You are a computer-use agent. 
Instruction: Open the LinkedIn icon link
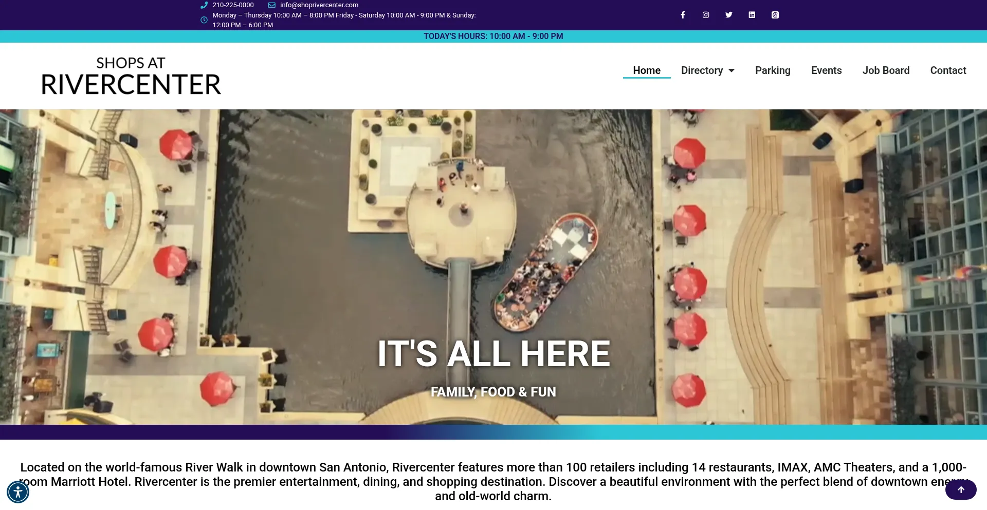pos(752,15)
